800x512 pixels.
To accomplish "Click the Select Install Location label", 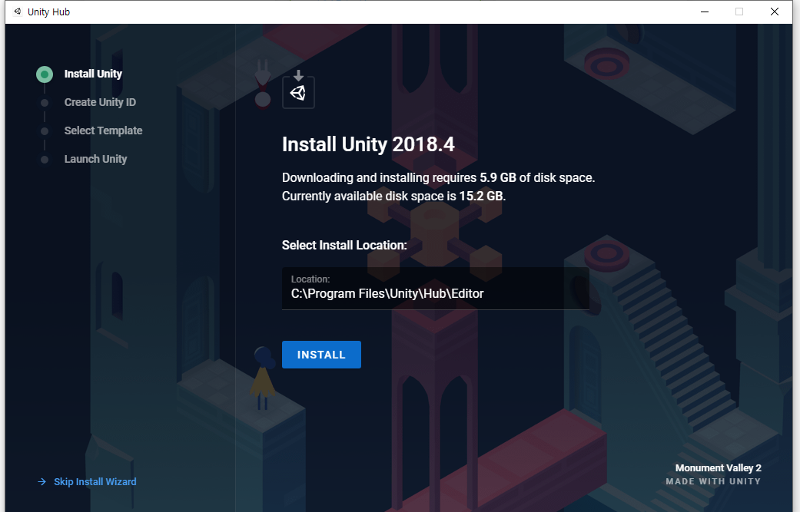I will point(344,245).
